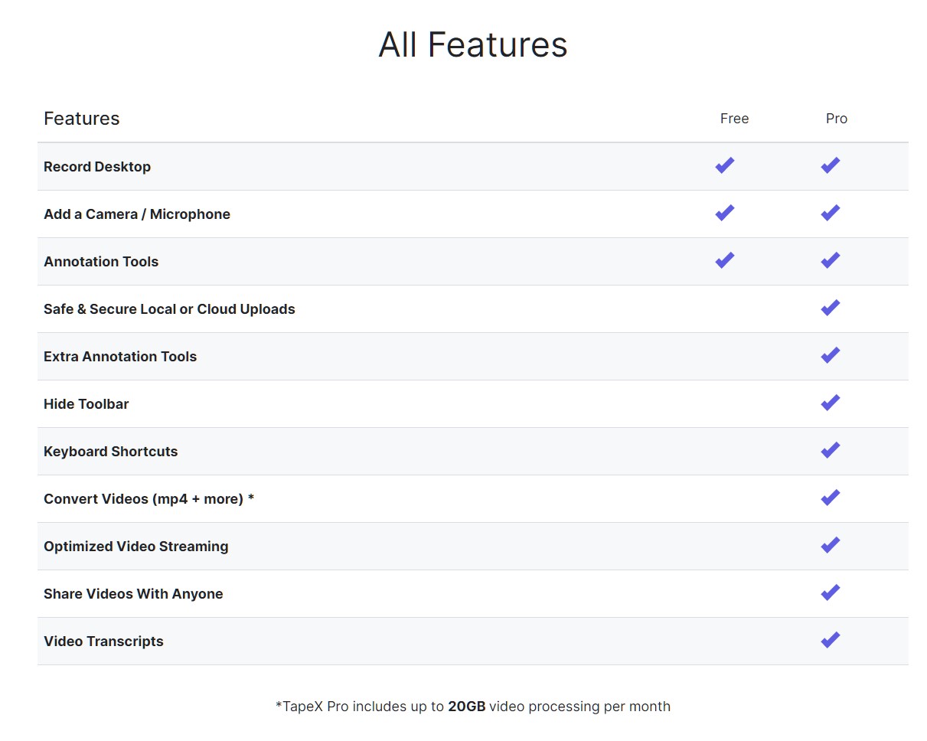Click the 20GB video processing footnote
Viewport: 927px width, 741px height.
472,707
